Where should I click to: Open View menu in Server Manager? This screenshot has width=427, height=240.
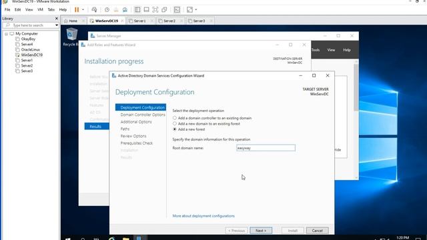(x=331, y=50)
